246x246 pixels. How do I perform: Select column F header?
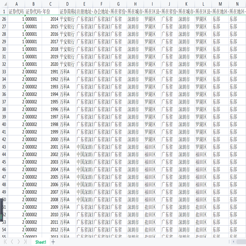[x=101, y=4]
